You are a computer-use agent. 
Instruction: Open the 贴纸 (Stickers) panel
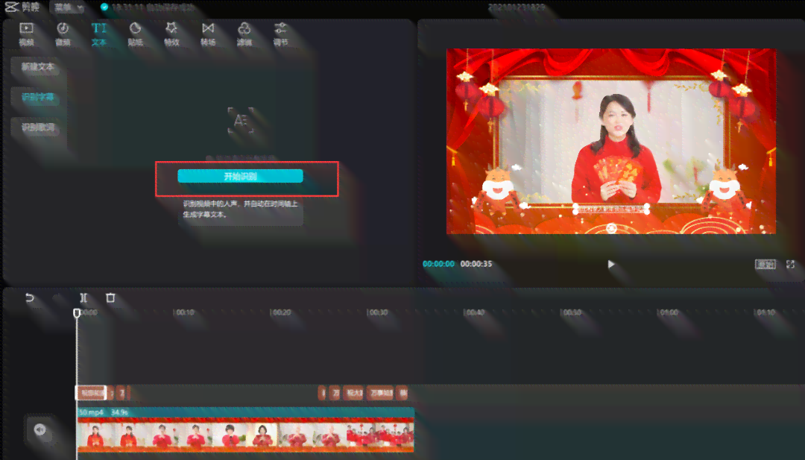point(135,34)
